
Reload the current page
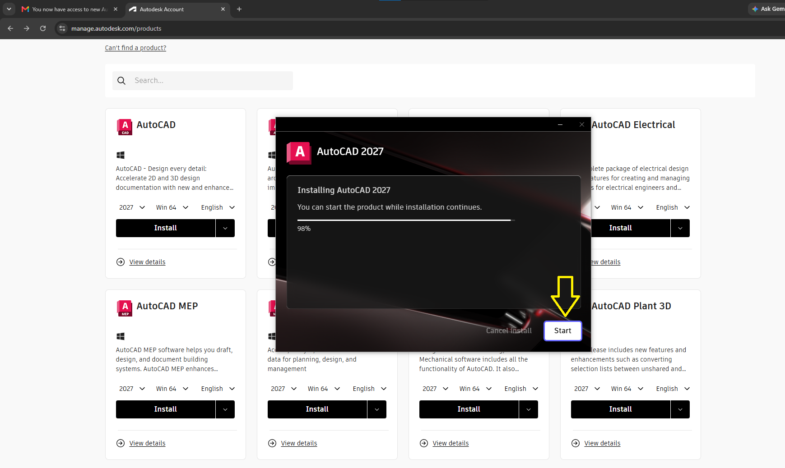tap(43, 28)
